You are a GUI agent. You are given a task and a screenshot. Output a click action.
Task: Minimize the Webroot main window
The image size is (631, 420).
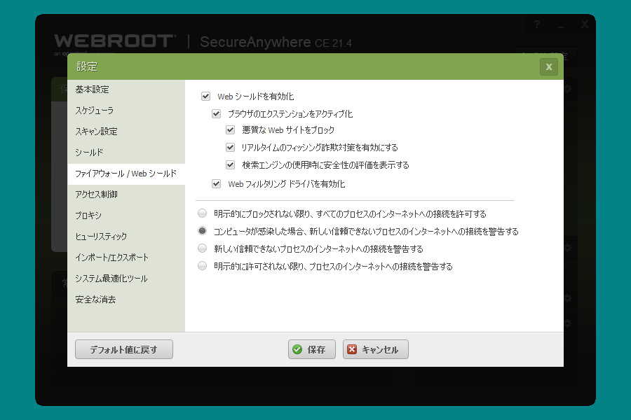click(561, 25)
